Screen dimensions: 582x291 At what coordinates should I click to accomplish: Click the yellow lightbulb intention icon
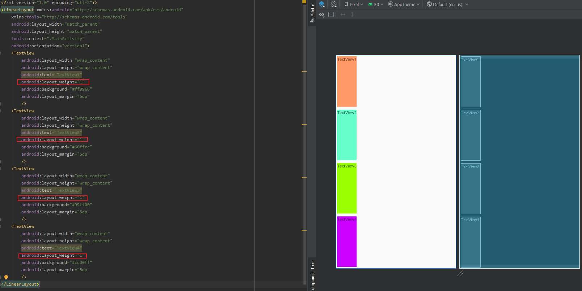[6, 277]
